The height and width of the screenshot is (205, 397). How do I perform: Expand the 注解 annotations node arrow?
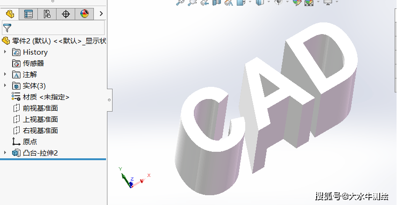click(x=5, y=74)
